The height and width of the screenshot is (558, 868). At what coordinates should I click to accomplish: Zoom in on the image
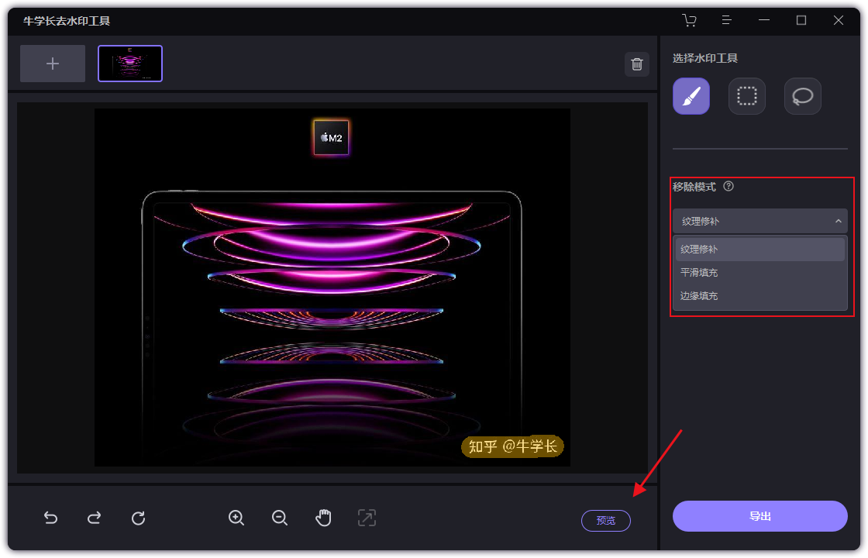coord(236,518)
